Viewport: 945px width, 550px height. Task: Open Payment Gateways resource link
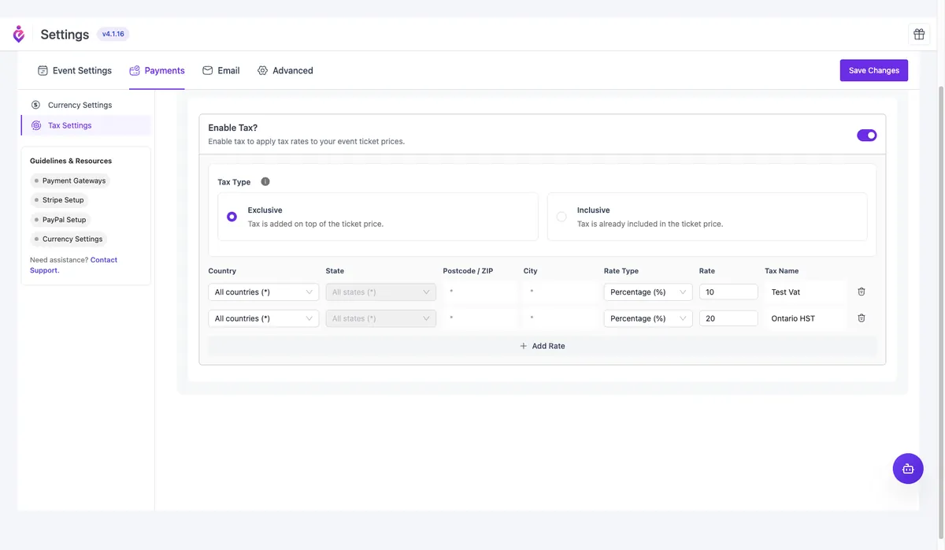click(x=70, y=180)
